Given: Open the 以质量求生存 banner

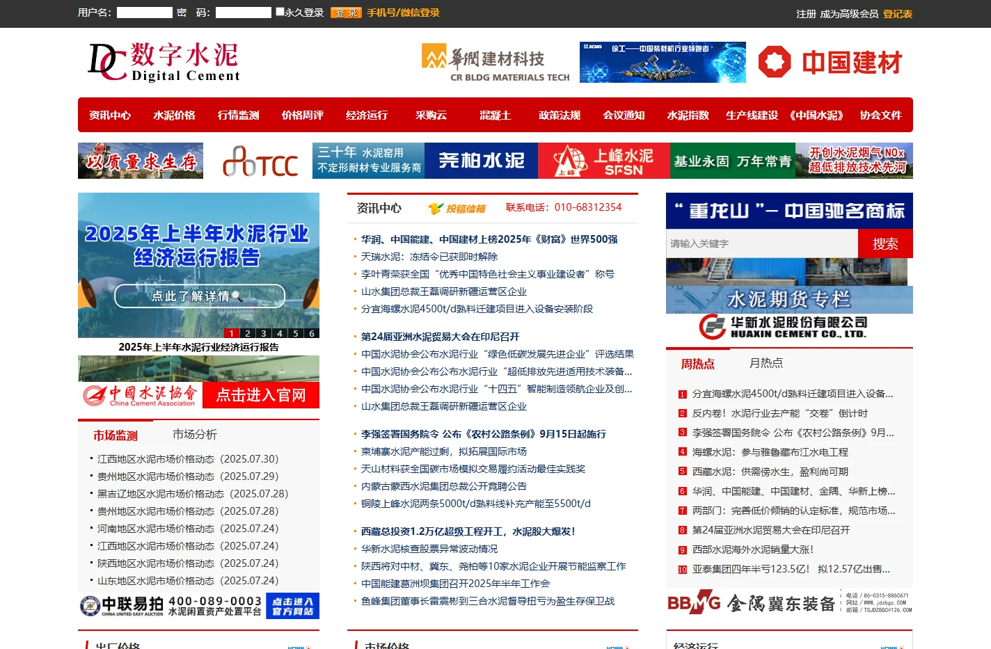Looking at the screenshot, I should [141, 161].
